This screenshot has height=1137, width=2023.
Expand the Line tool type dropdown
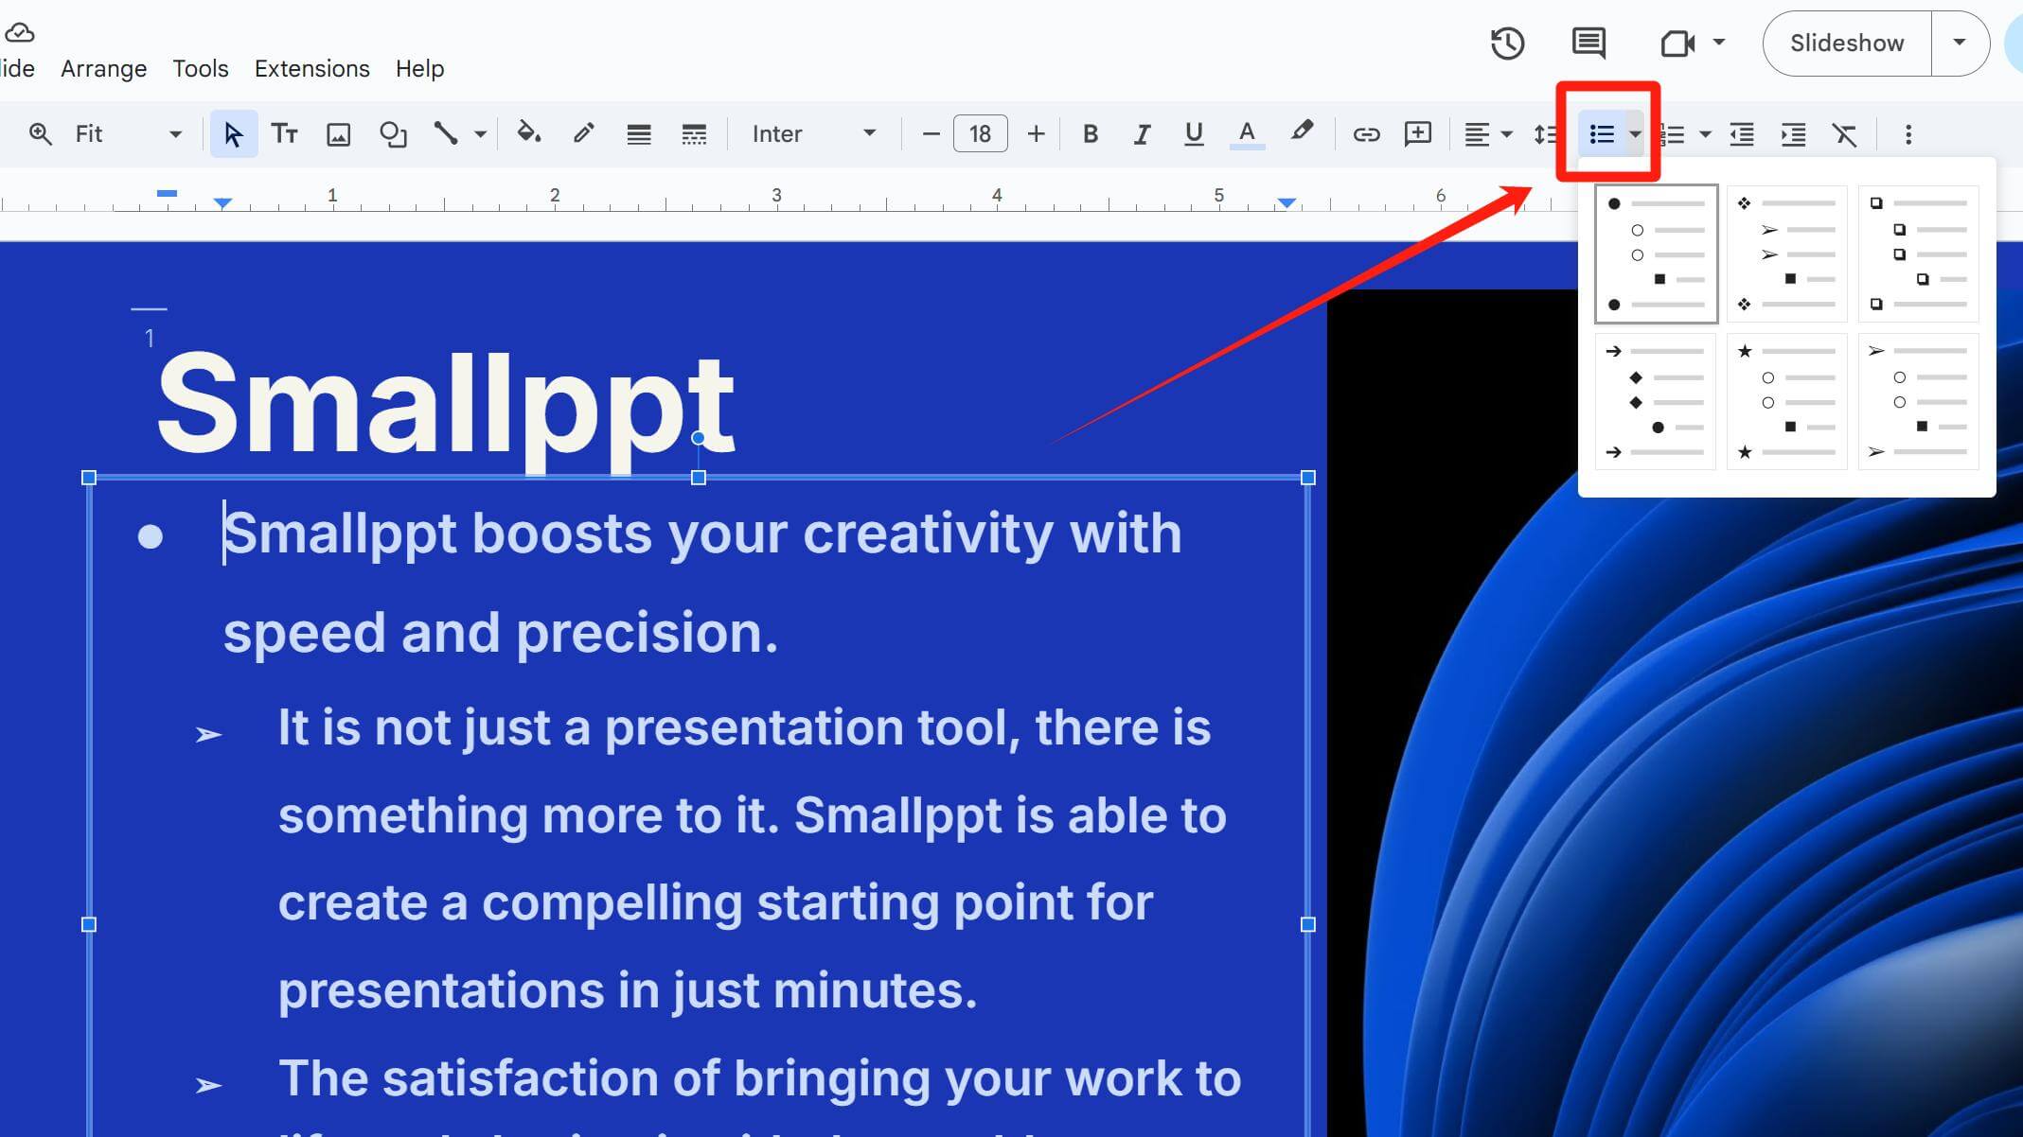coord(481,134)
